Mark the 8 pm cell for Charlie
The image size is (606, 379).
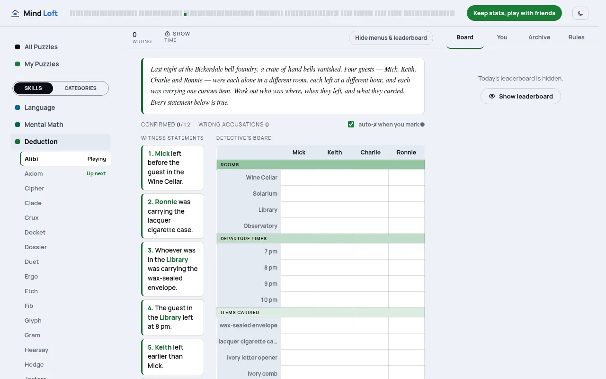coord(371,268)
